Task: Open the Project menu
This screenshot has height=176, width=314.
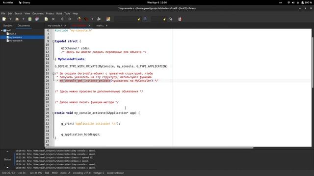Action: (50, 13)
